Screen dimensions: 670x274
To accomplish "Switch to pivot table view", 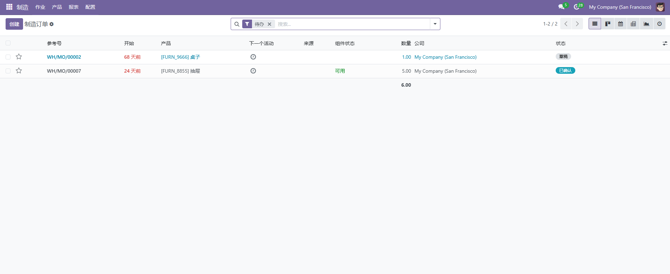I will click(633, 24).
